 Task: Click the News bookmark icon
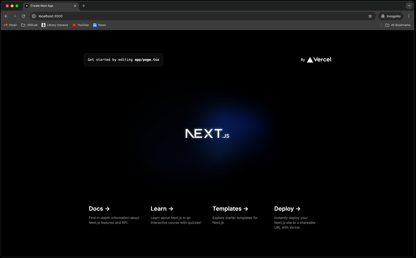[x=94, y=25]
